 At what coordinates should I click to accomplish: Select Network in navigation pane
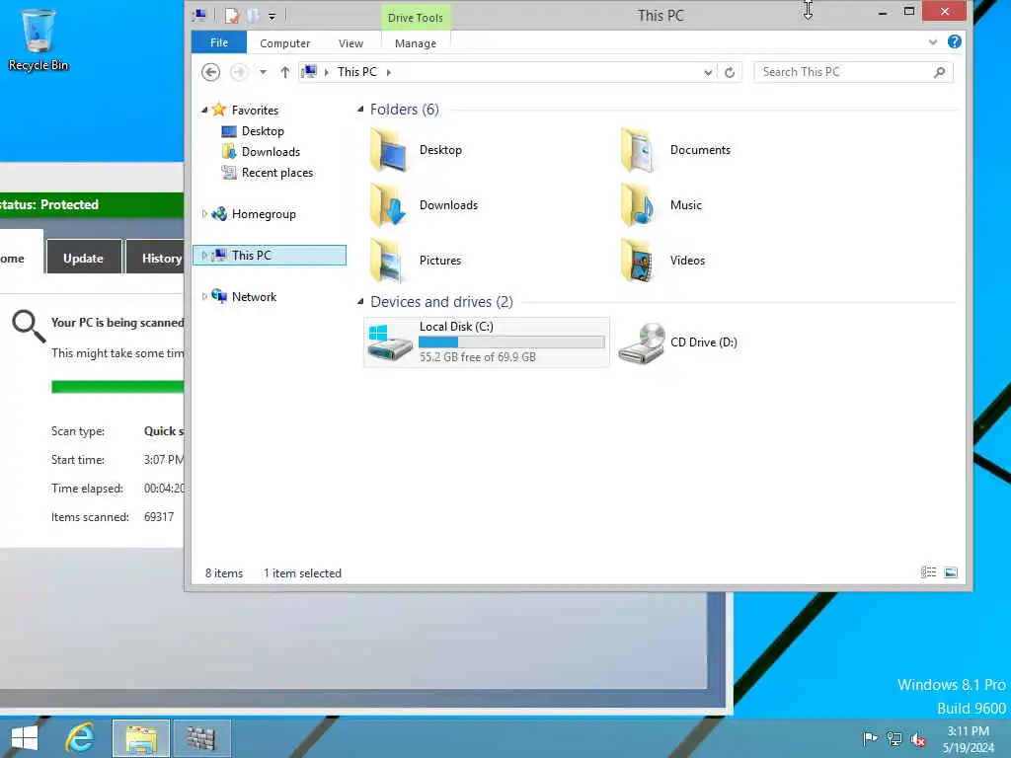point(254,296)
